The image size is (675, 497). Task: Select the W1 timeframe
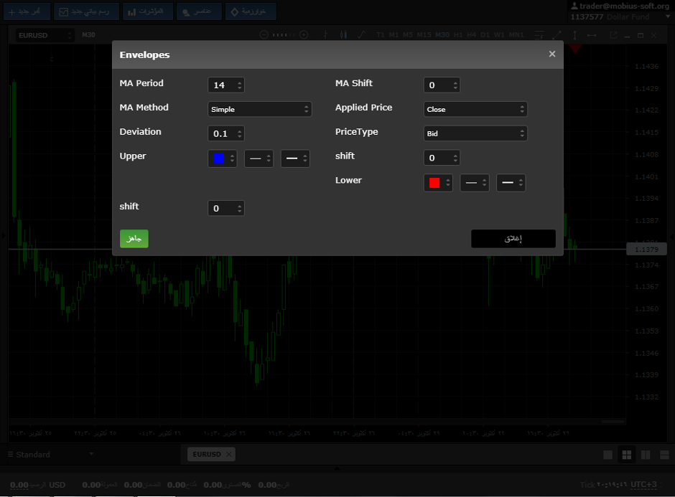coord(499,35)
